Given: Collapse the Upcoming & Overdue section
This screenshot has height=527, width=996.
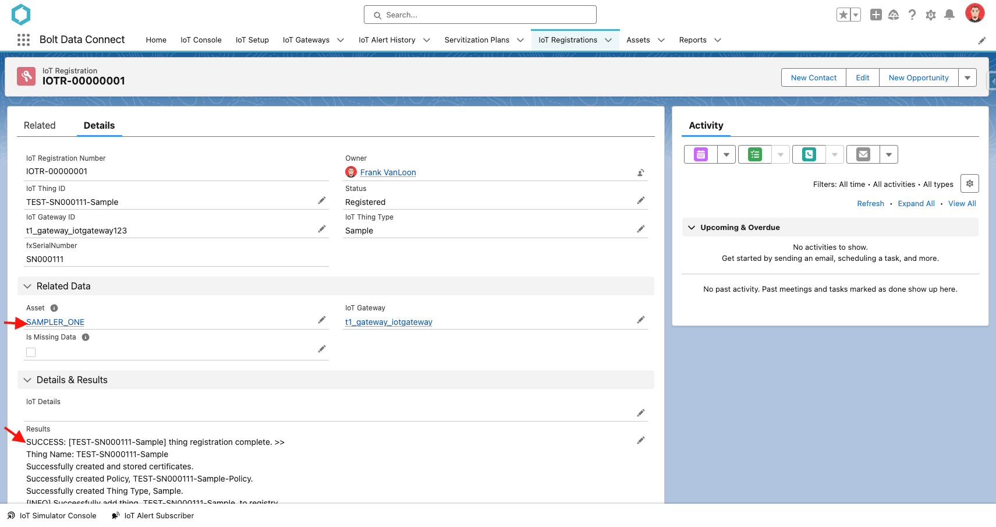Looking at the screenshot, I should pyautogui.click(x=692, y=227).
